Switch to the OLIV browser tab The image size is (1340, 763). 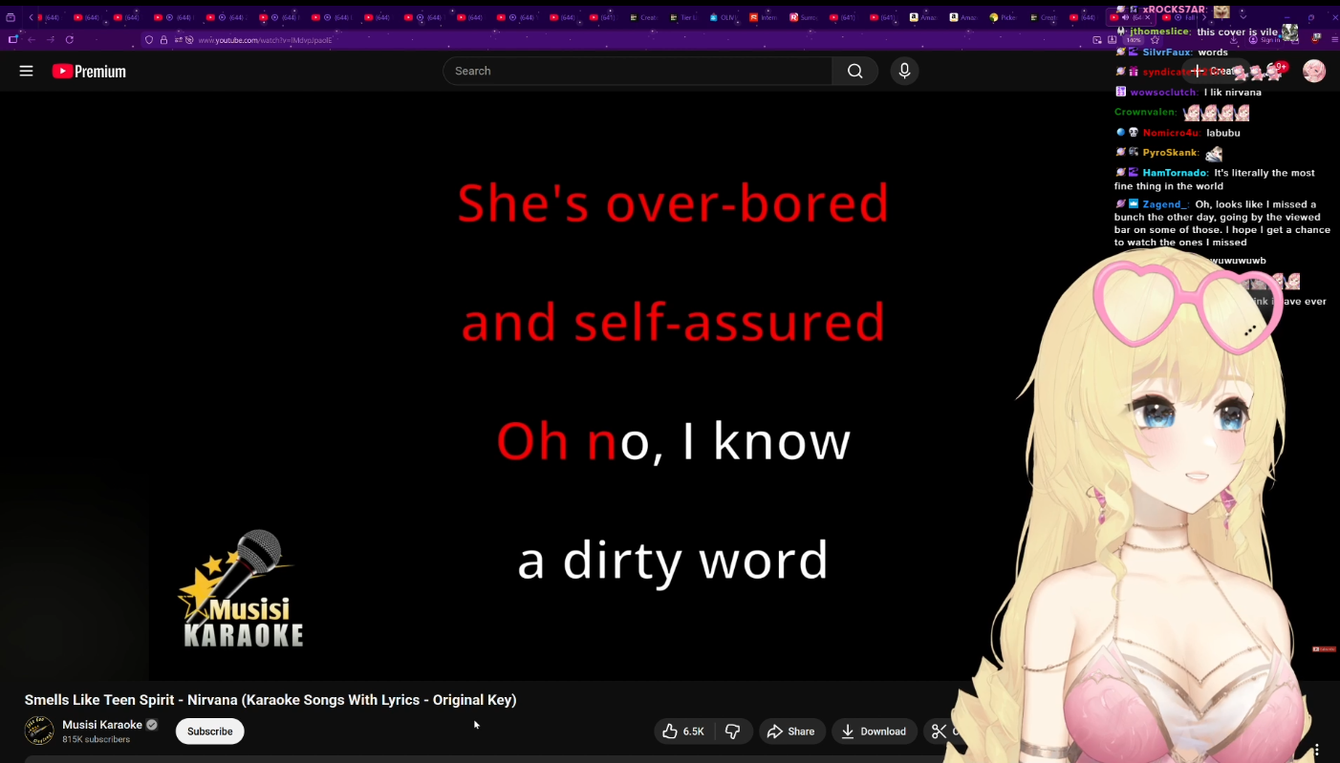coord(724,17)
